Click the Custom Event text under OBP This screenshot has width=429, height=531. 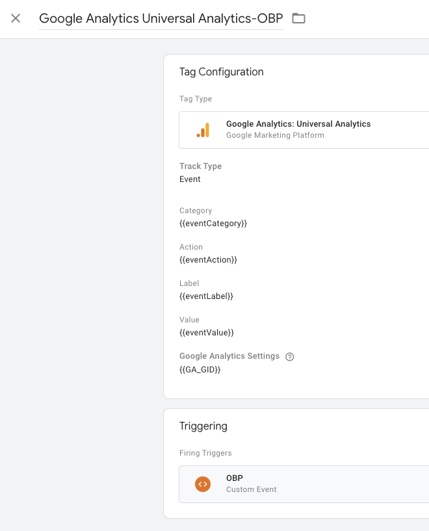(x=252, y=489)
